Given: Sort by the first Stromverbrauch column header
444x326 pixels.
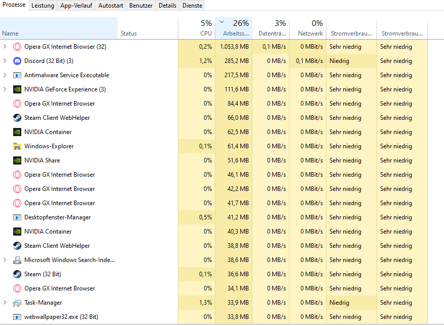Looking at the screenshot, I should pyautogui.click(x=351, y=28).
